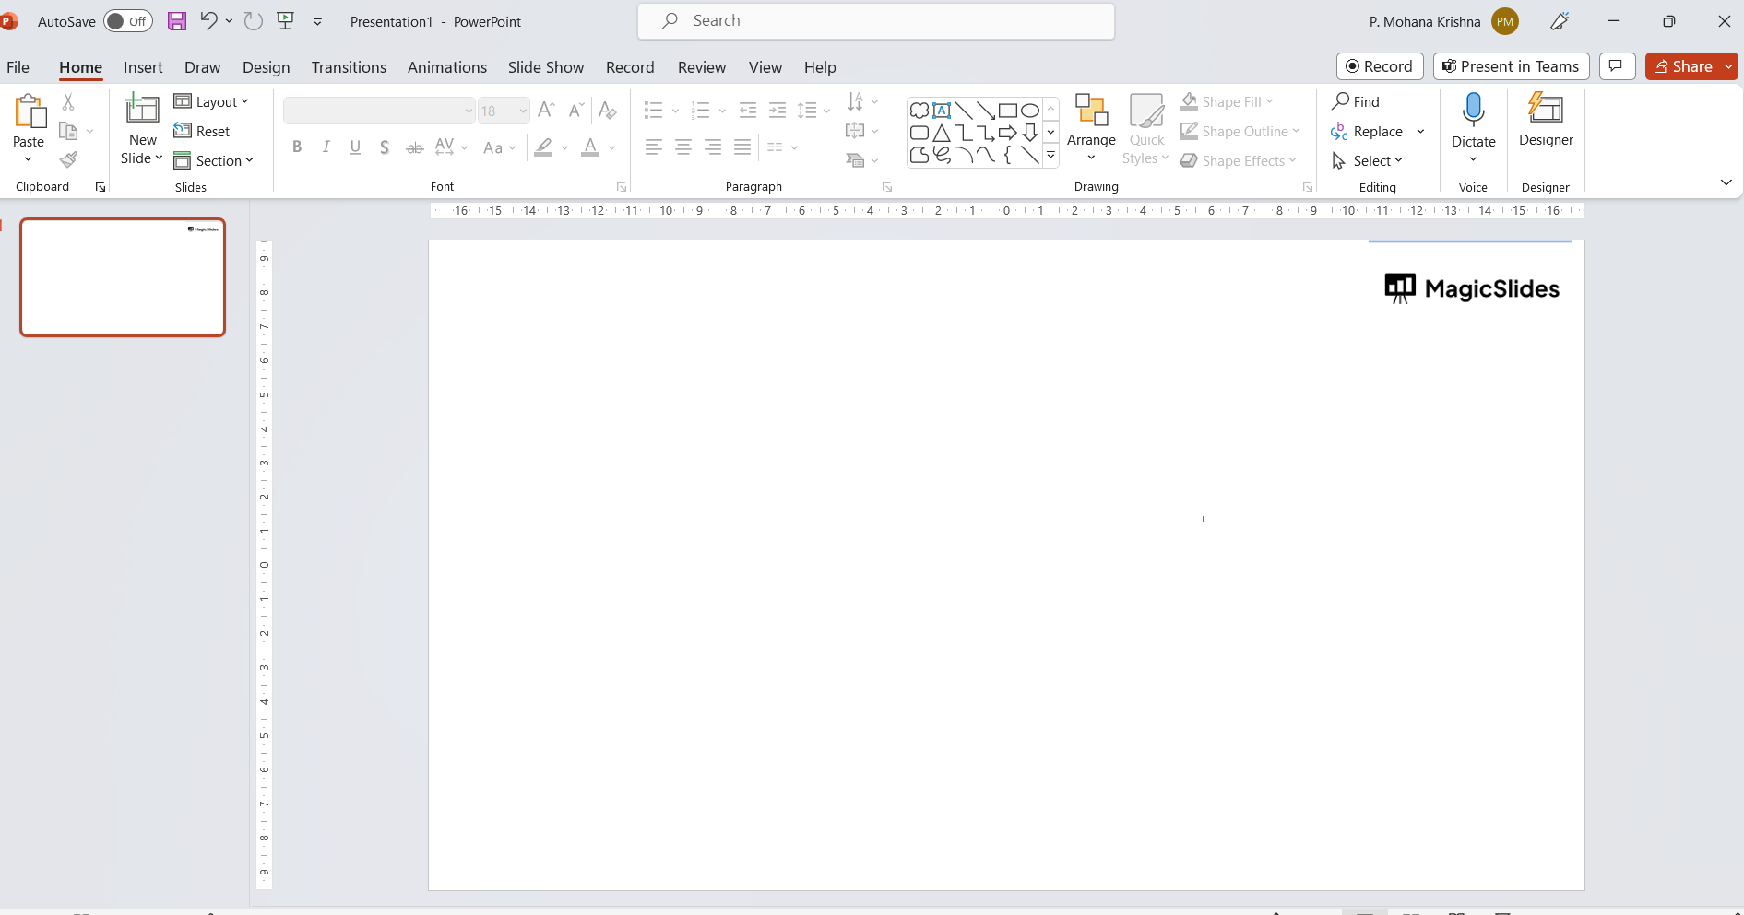Click the Find magnifier icon
The width and height of the screenshot is (1744, 915).
1341,101
